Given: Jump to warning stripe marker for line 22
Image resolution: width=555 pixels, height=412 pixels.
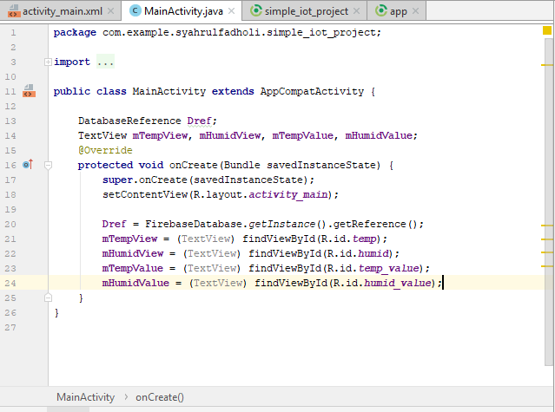Looking at the screenshot, I should click(547, 252).
